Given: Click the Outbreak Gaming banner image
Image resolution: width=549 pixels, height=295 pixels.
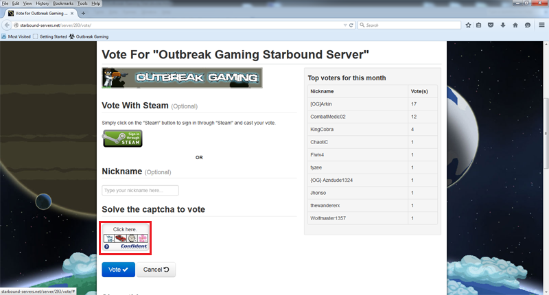Looking at the screenshot, I should [182, 78].
